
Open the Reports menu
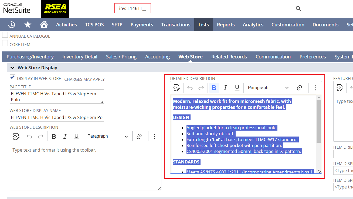(226, 25)
